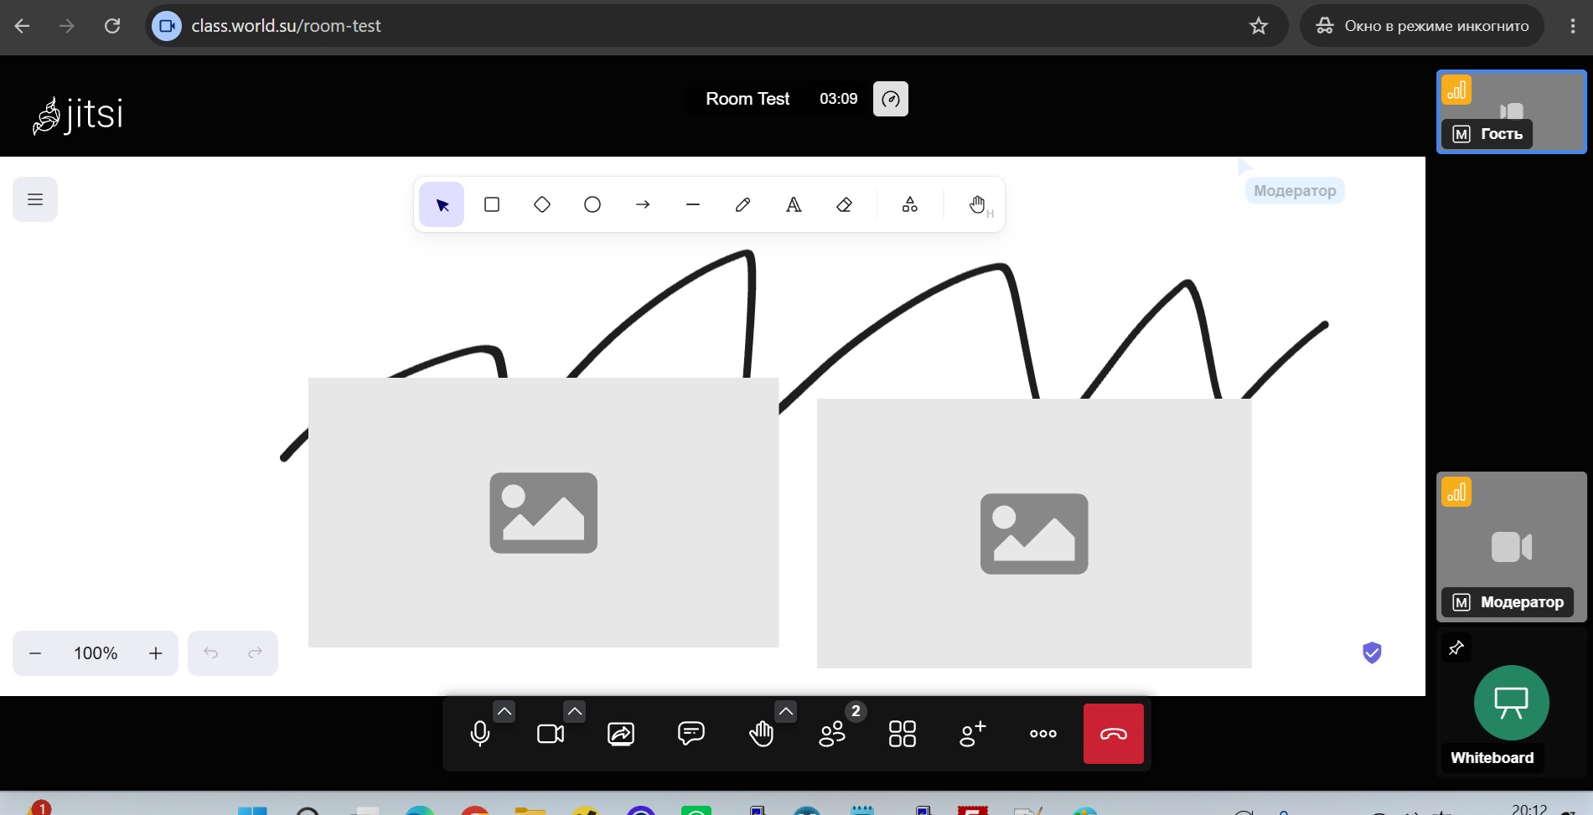
Task: Expand audio settings chevron
Action: pyautogui.click(x=504, y=711)
